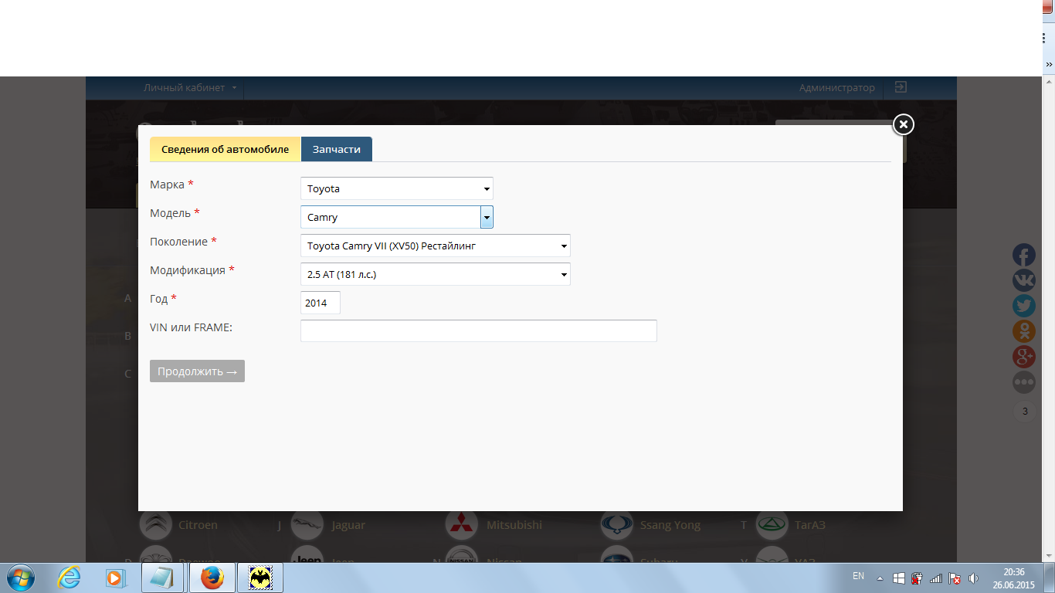The image size is (1055, 593).
Task: Click the Facebook share icon
Action: click(1024, 256)
